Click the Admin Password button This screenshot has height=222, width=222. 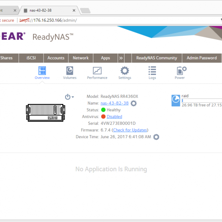pos(202,58)
